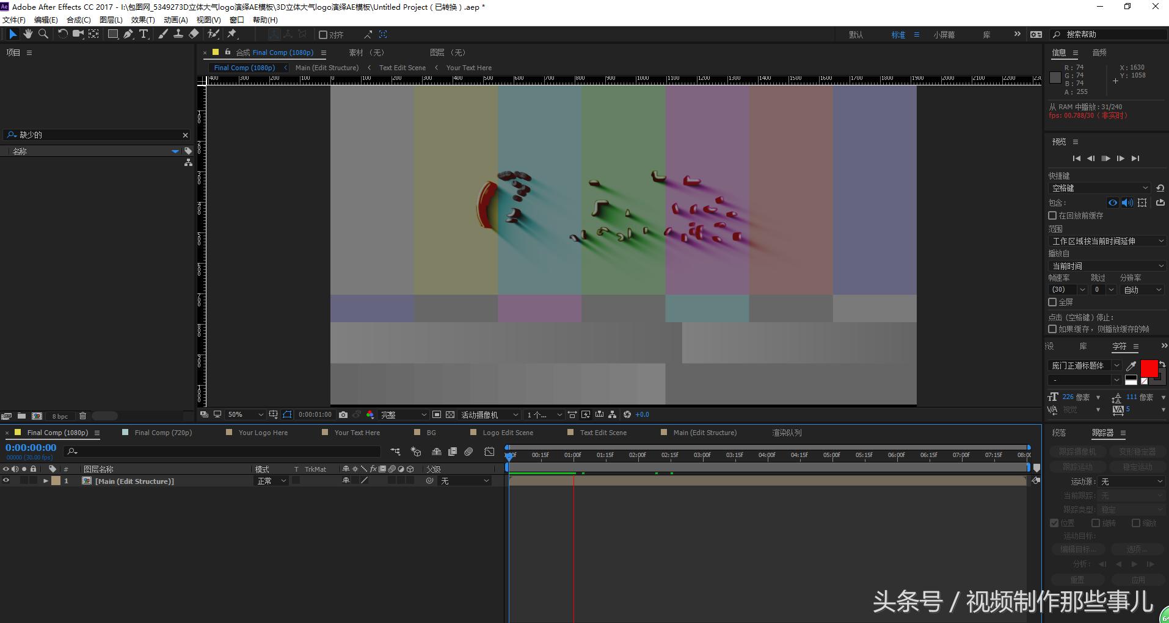Click the Take Snapshot camera icon
Screen dimensions: 1169x623
(343, 415)
